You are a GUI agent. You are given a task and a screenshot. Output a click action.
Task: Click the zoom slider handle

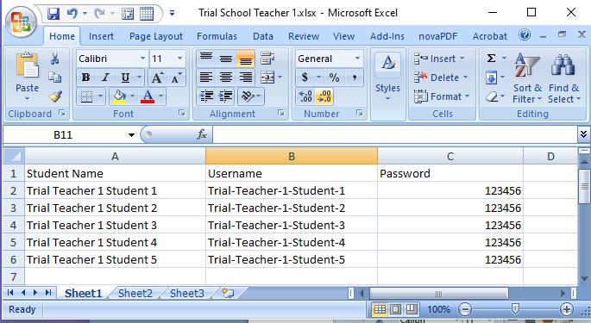tap(515, 309)
